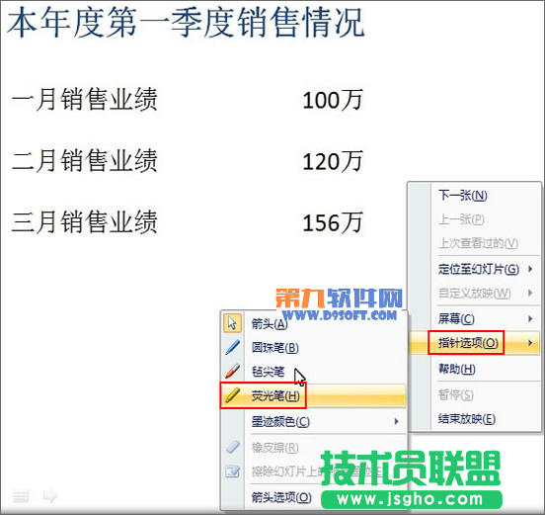This screenshot has height=515, width=545.
Task: Click 自定义放映(W) entry
Action: (x=475, y=293)
